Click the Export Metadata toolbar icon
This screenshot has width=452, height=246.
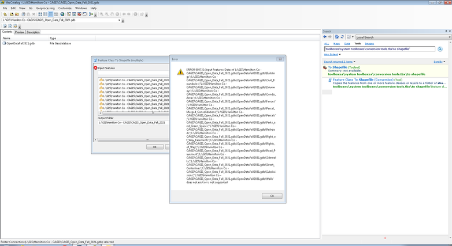point(10,26)
